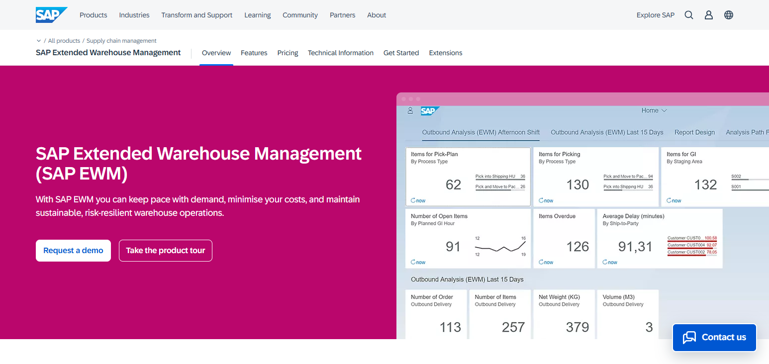Viewport: 769px width, 364px height.
Task: Select Outbound Analysis Afternoon Shift tab
Action: click(481, 132)
